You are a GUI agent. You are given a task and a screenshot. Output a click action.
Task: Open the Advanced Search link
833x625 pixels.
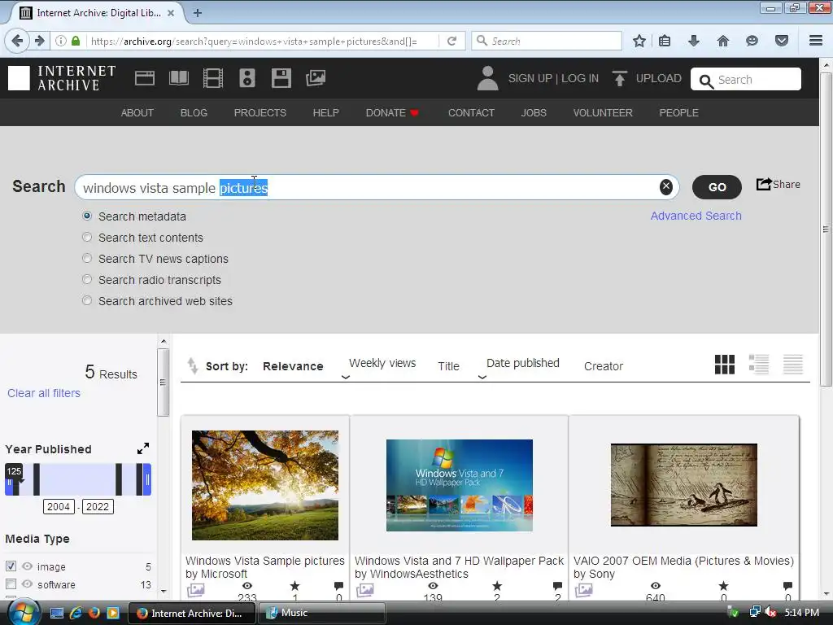coord(696,216)
